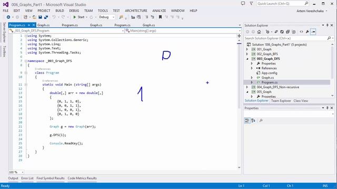Click the Home icon in Solution Explorer
Image resolution: width=337 pixels, height=189 pixels.
click(259, 31)
